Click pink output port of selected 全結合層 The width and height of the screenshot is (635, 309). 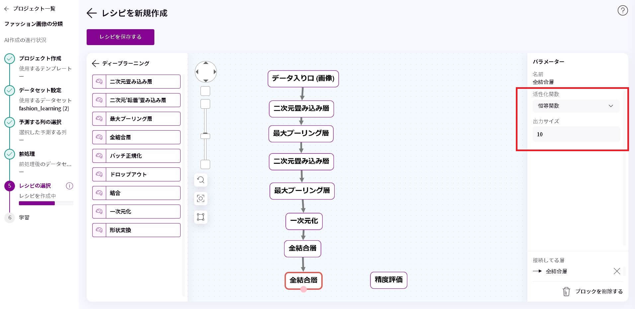[x=303, y=289]
